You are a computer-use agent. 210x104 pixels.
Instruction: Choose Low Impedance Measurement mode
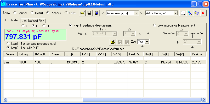point(155,25)
